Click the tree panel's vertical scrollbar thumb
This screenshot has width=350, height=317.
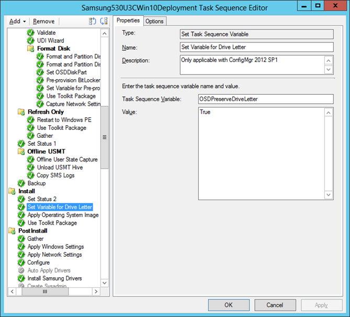pyautogui.click(x=105, y=137)
